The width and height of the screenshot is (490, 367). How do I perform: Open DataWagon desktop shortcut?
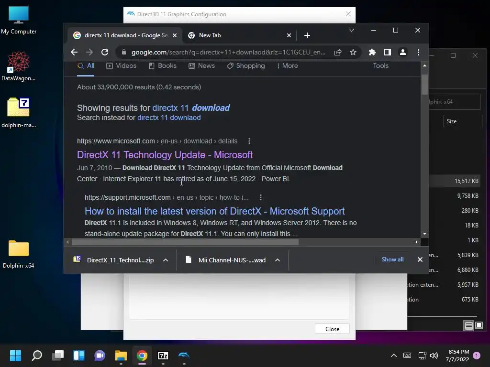tap(19, 66)
